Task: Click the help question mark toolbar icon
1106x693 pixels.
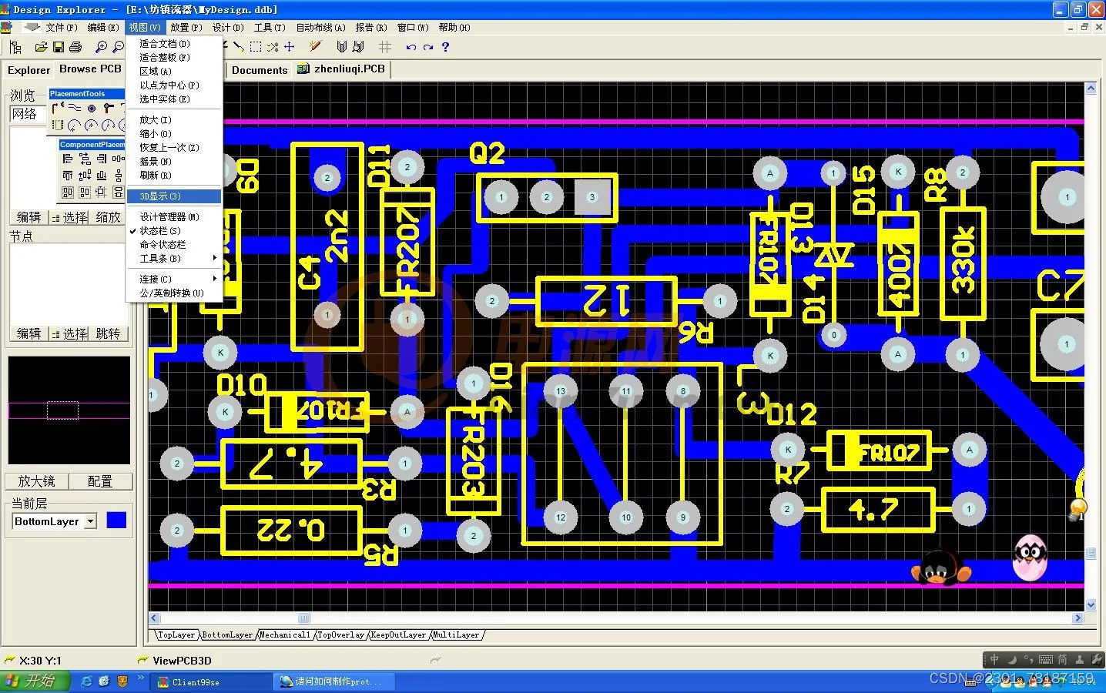Action: [445, 47]
